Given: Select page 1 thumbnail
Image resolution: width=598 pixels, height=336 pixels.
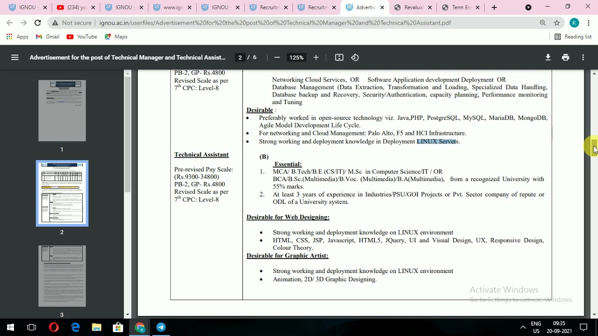Looking at the screenshot, I should 62,111.
